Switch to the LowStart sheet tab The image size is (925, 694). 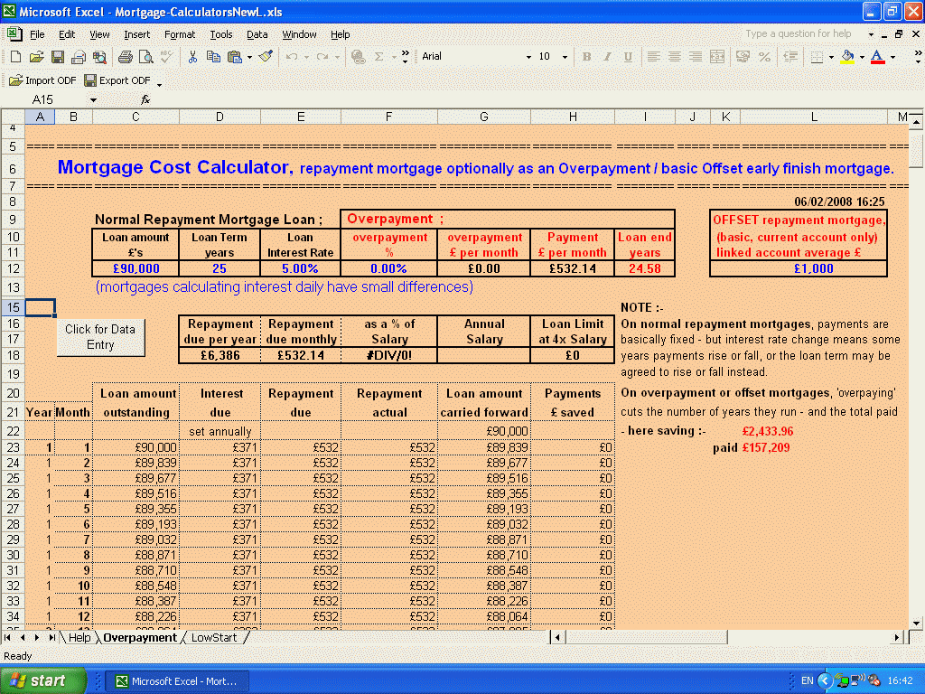[214, 638]
